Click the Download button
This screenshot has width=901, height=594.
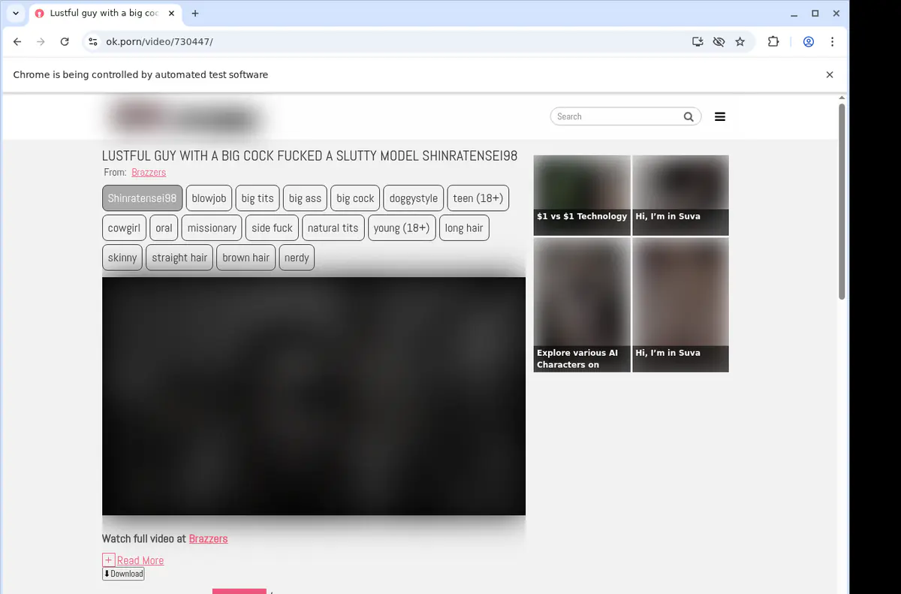coord(123,574)
